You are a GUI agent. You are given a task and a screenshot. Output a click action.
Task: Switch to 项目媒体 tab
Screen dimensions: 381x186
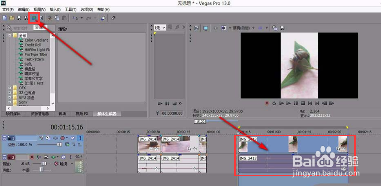click(13, 114)
